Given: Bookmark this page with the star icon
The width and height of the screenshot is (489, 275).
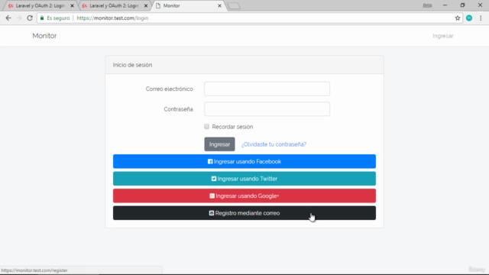Looking at the screenshot, I should coord(458,18).
